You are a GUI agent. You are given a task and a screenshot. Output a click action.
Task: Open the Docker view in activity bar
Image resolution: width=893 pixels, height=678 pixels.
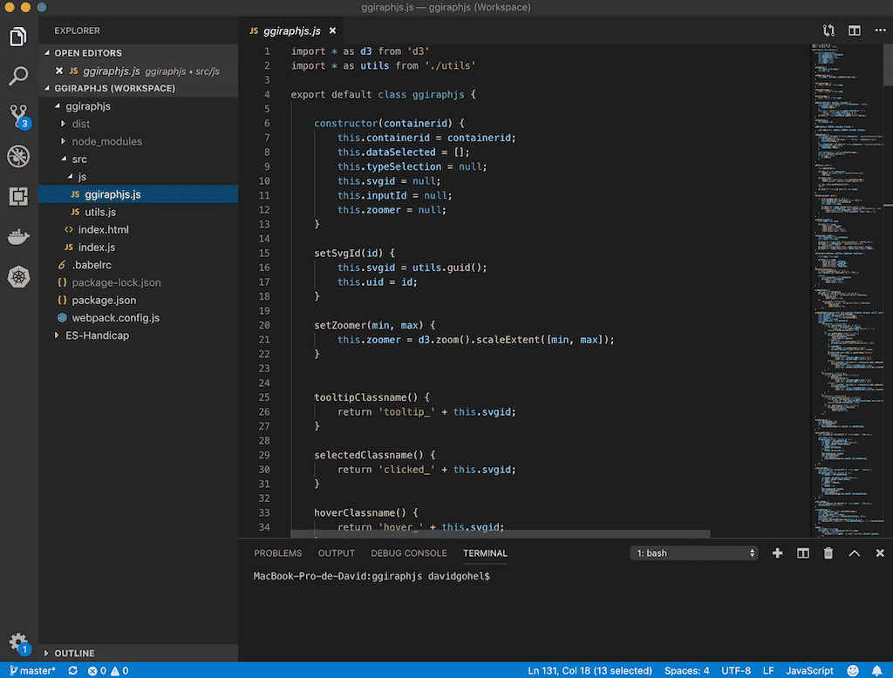pyautogui.click(x=18, y=236)
